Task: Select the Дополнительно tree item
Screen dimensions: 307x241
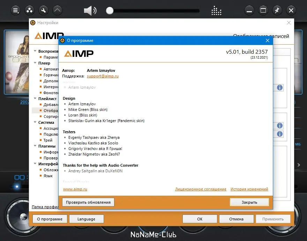Action: tap(51, 81)
